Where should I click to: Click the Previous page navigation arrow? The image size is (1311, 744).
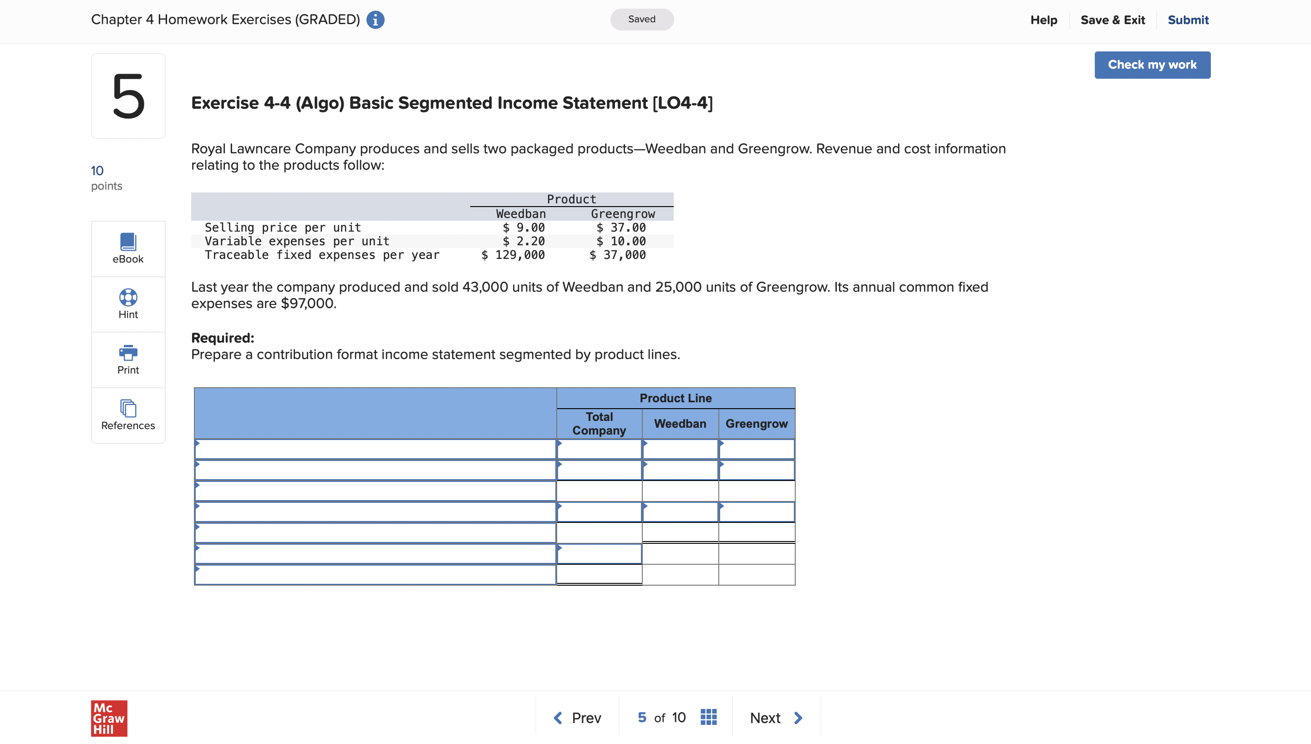tap(558, 718)
